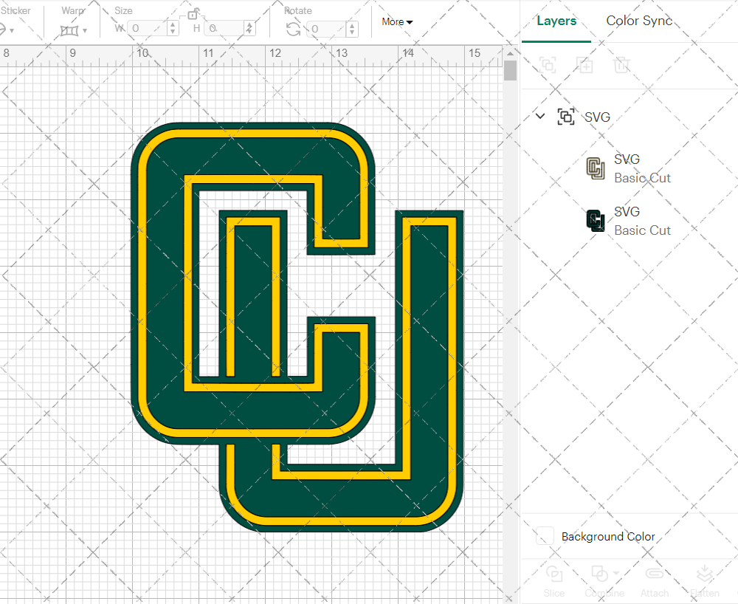Click the Delete layer trash icon
The width and height of the screenshot is (738, 604).
click(x=622, y=65)
